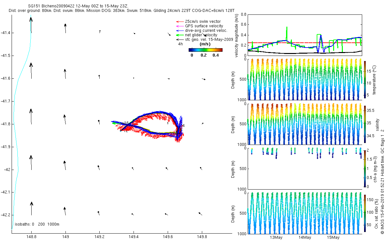Viewport: 387px width, 241px height.
Task: Click the '148.8' longitude tick label
Action: coord(31,237)
